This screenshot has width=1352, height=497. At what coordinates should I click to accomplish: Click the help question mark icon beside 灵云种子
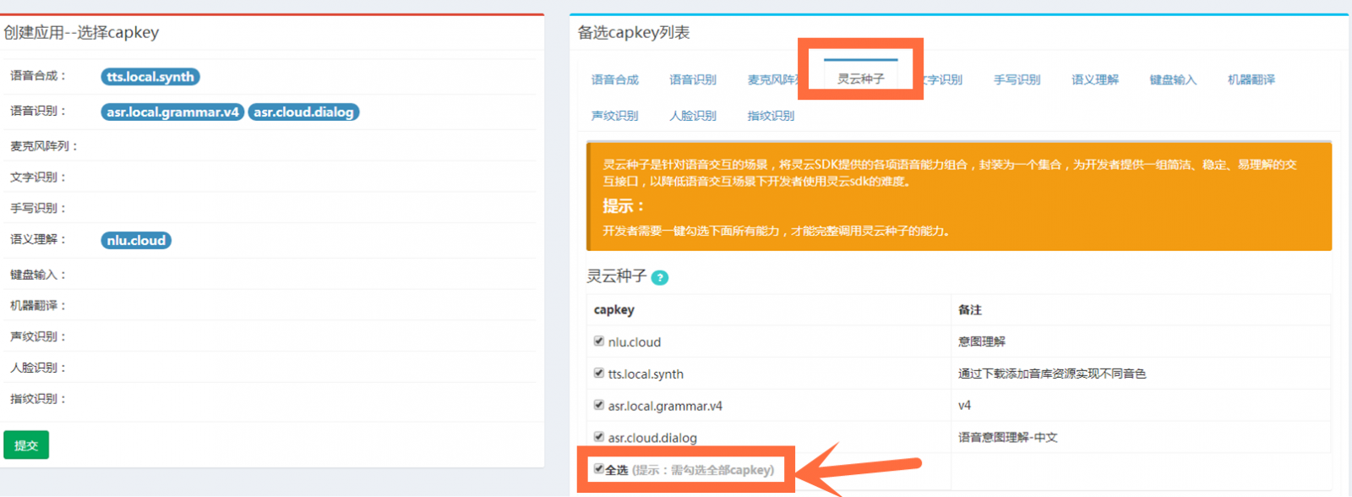660,278
